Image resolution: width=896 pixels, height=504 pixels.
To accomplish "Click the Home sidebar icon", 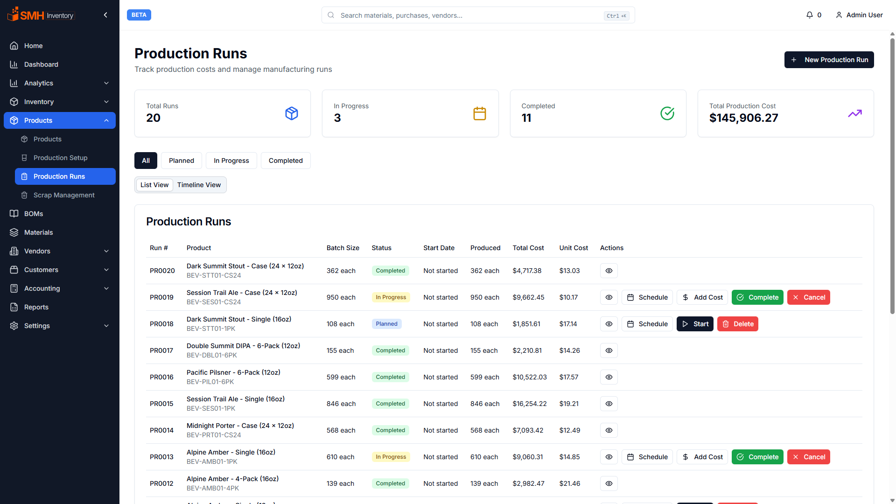I will pyautogui.click(x=14, y=46).
